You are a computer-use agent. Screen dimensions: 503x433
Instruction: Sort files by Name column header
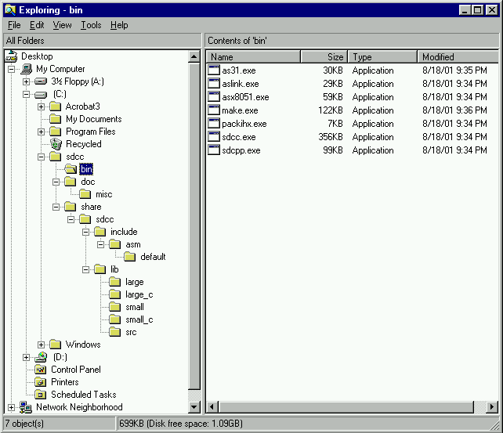coord(253,56)
